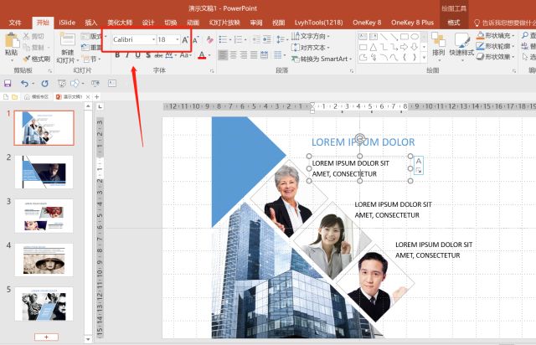Open the Shape Effects (形状效果) dropdown
This screenshot has height=345, width=536.
pyautogui.click(x=496, y=56)
